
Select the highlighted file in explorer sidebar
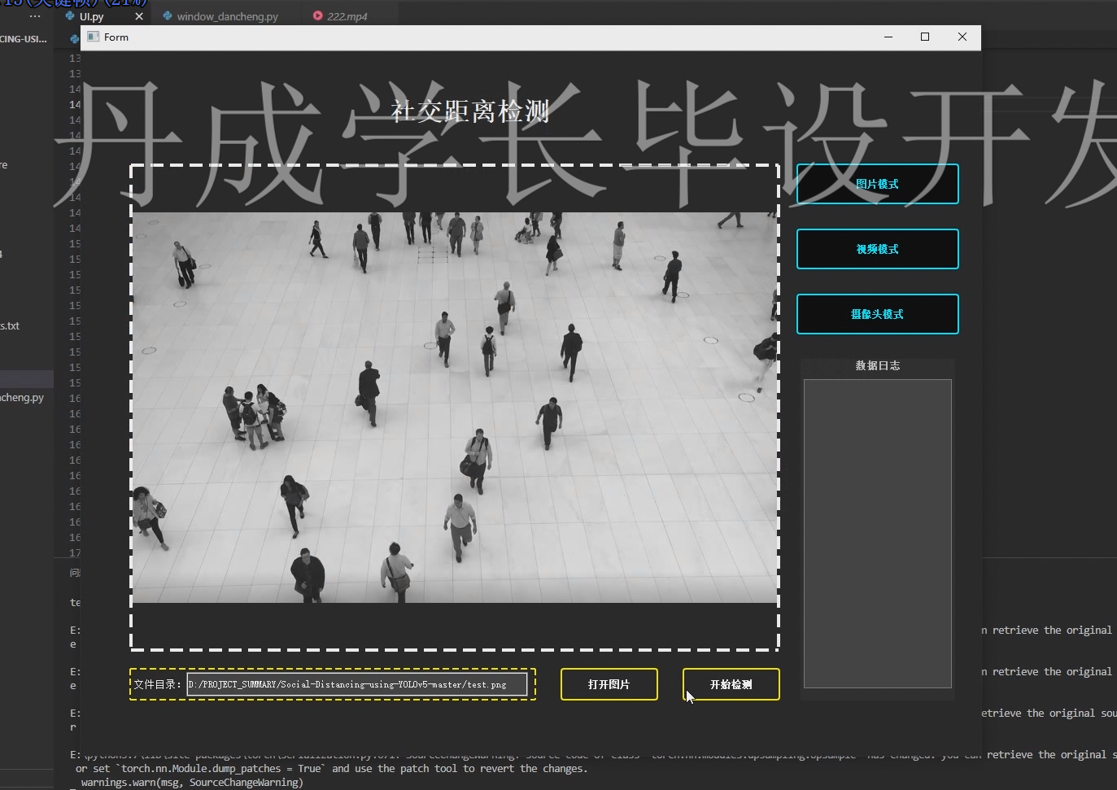click(26, 379)
